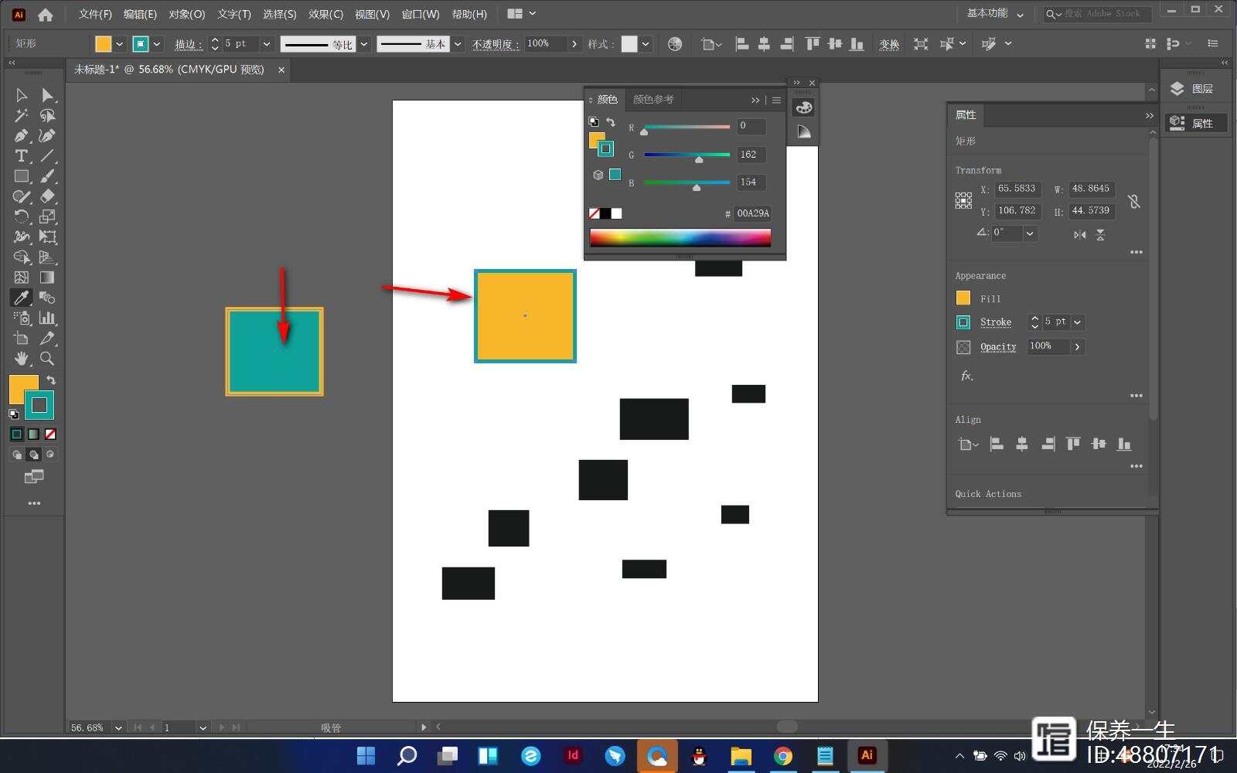Screen dimensions: 1237x773
Task: Select the Eraser tool
Action: (47, 196)
